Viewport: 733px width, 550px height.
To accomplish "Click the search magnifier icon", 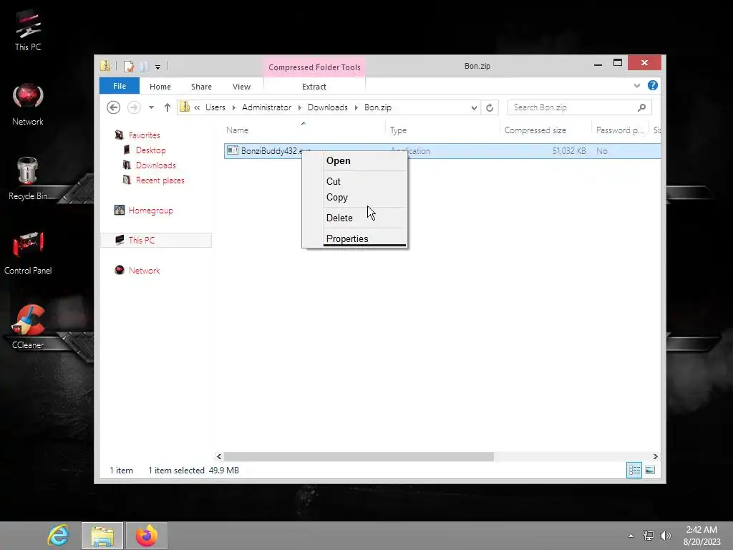I will (x=642, y=107).
